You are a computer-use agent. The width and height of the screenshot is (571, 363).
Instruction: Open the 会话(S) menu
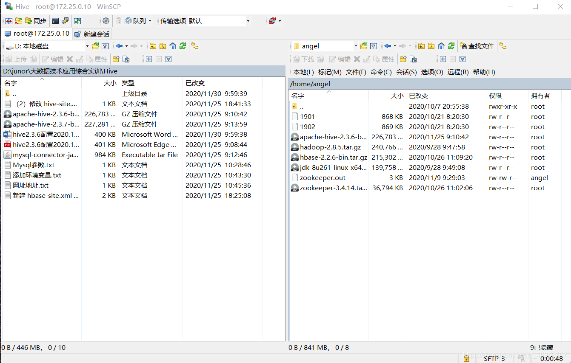click(x=406, y=72)
